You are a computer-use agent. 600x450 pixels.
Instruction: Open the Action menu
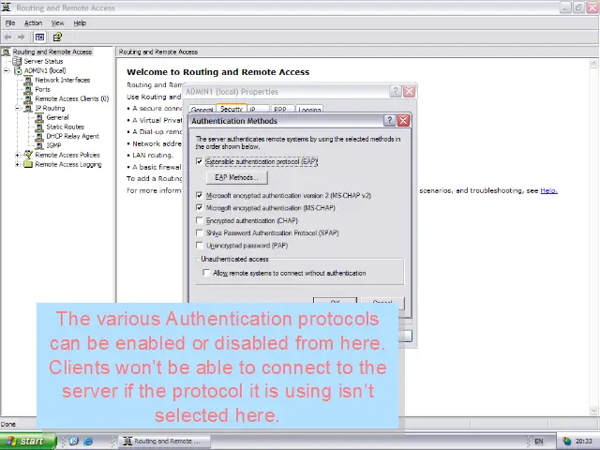point(33,22)
